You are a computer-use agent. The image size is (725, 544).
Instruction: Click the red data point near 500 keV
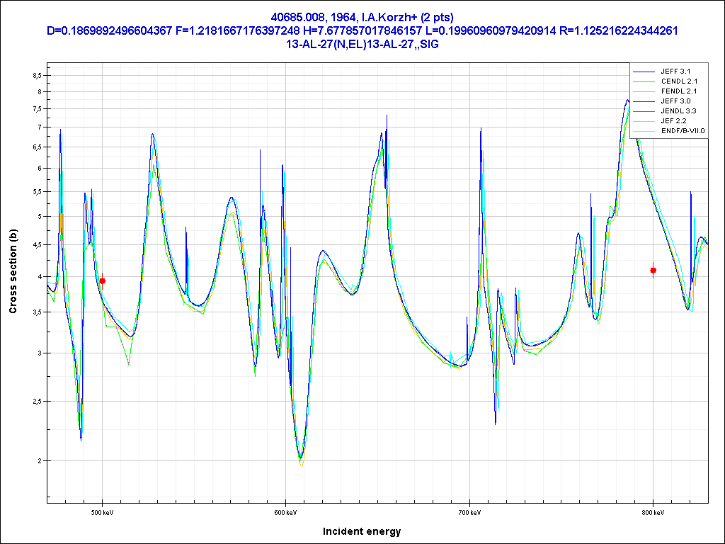pos(103,281)
